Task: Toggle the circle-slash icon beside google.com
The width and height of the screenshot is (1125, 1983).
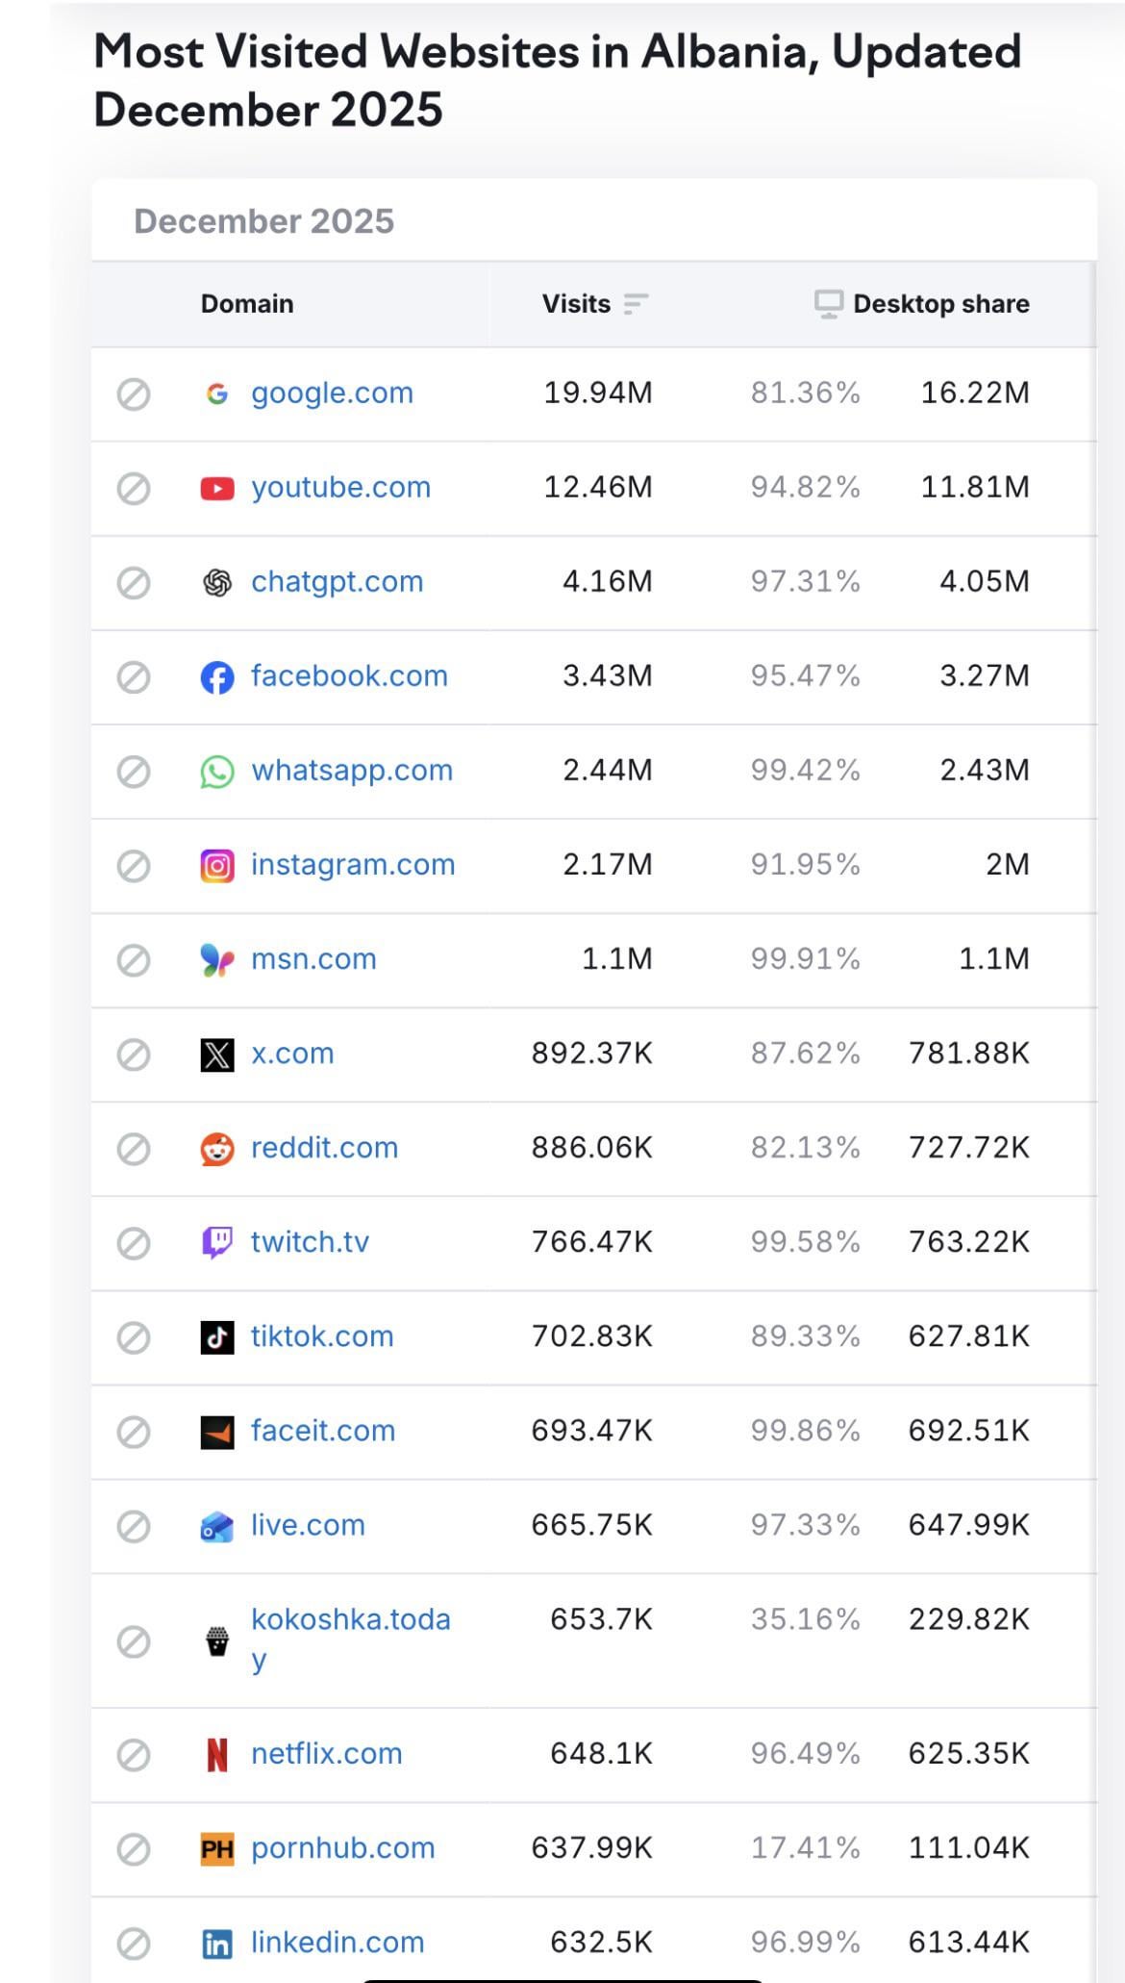Action: 134,394
